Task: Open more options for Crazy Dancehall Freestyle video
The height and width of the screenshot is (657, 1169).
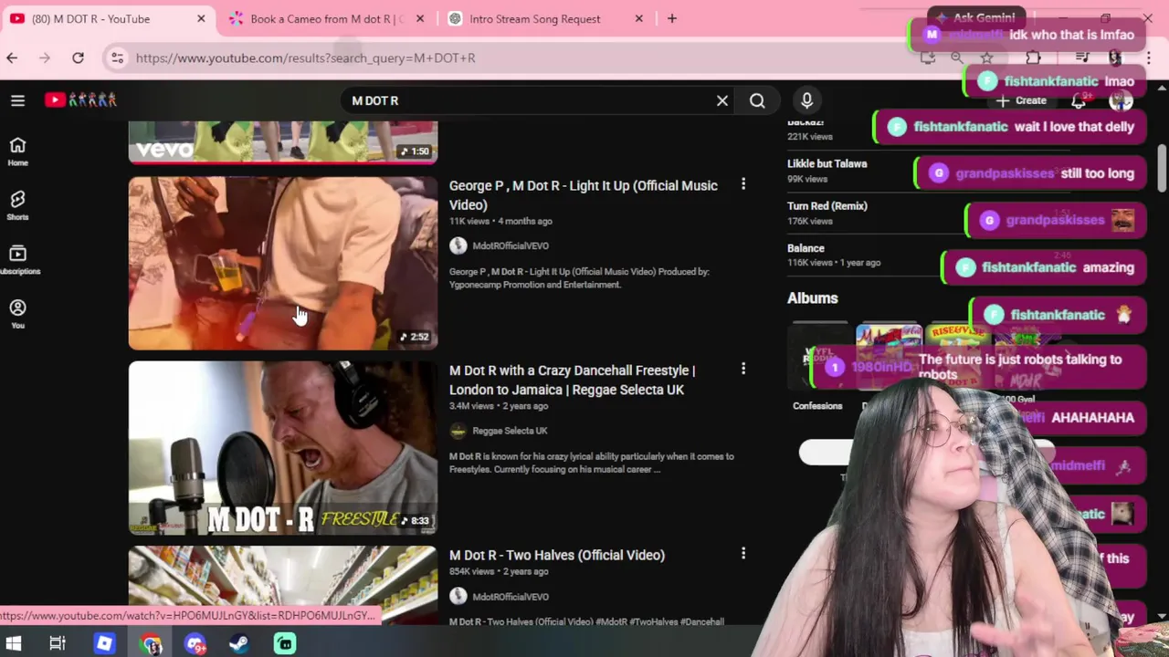Action: (742, 369)
